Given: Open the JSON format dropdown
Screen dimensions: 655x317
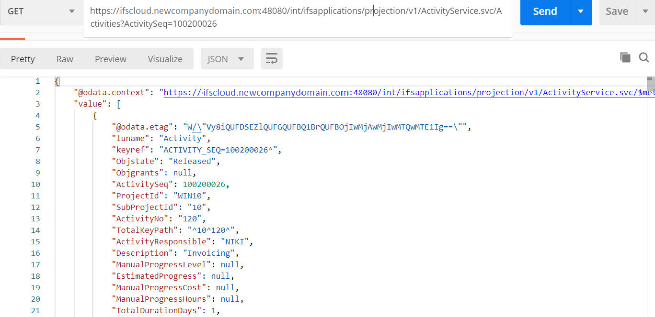Looking at the screenshot, I should tap(227, 59).
